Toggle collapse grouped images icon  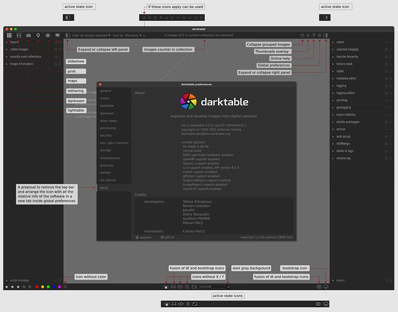point(302,36)
